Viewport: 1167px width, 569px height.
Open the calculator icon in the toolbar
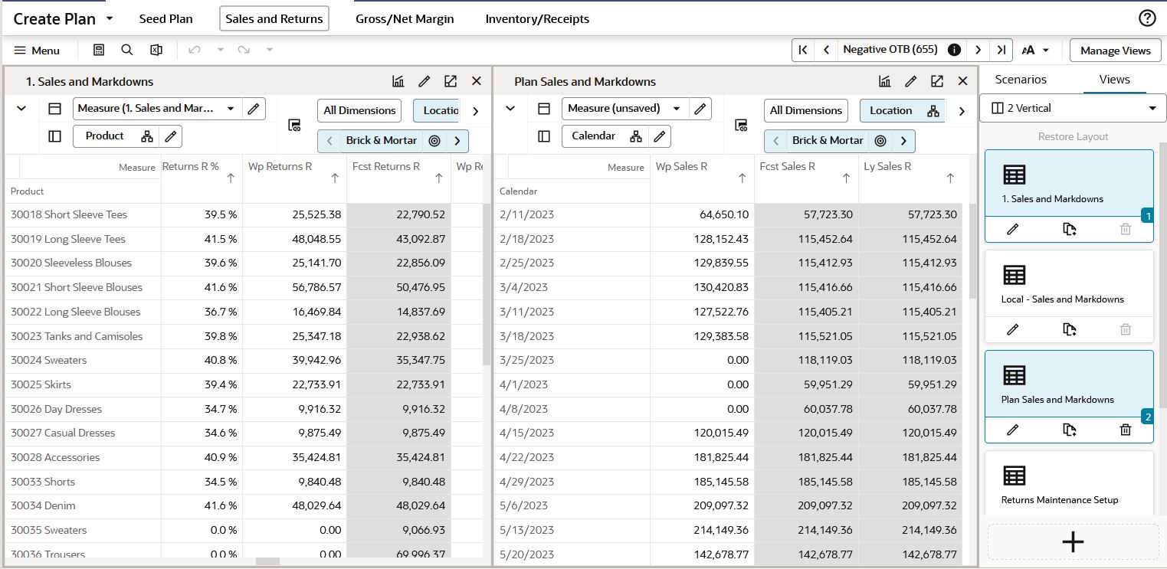tap(99, 50)
